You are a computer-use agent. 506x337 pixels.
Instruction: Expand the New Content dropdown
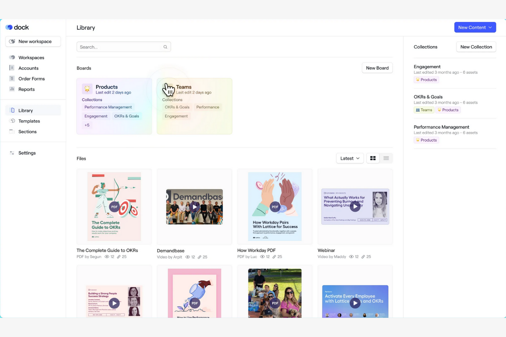[475, 27]
